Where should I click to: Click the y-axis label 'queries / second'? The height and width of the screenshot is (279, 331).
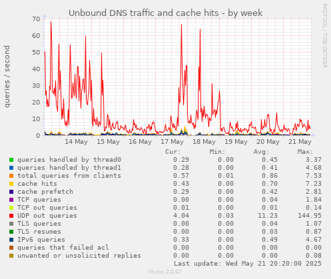[7, 77]
